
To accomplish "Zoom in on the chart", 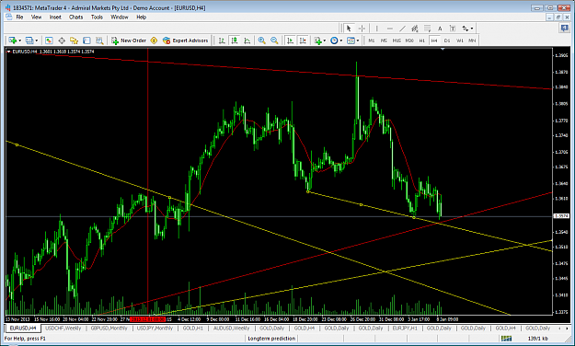I will point(261,40).
